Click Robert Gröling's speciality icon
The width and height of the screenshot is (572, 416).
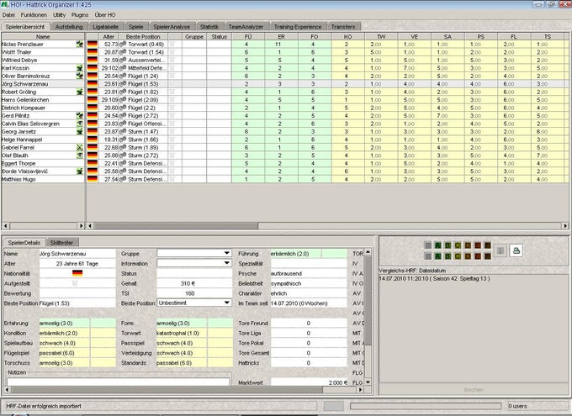(x=80, y=92)
